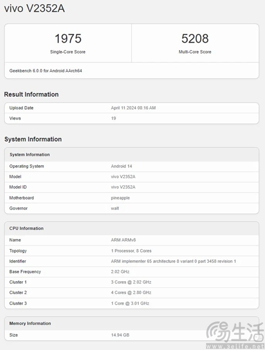Select the ARM ARMv8 value
Viewport: 265px width, 350px height.
[123, 240]
